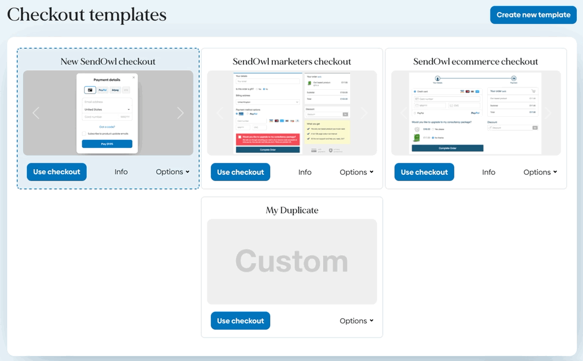Open Info for SendOwl ecommerce checkout
Screen dimensions: 583x361
489,172
